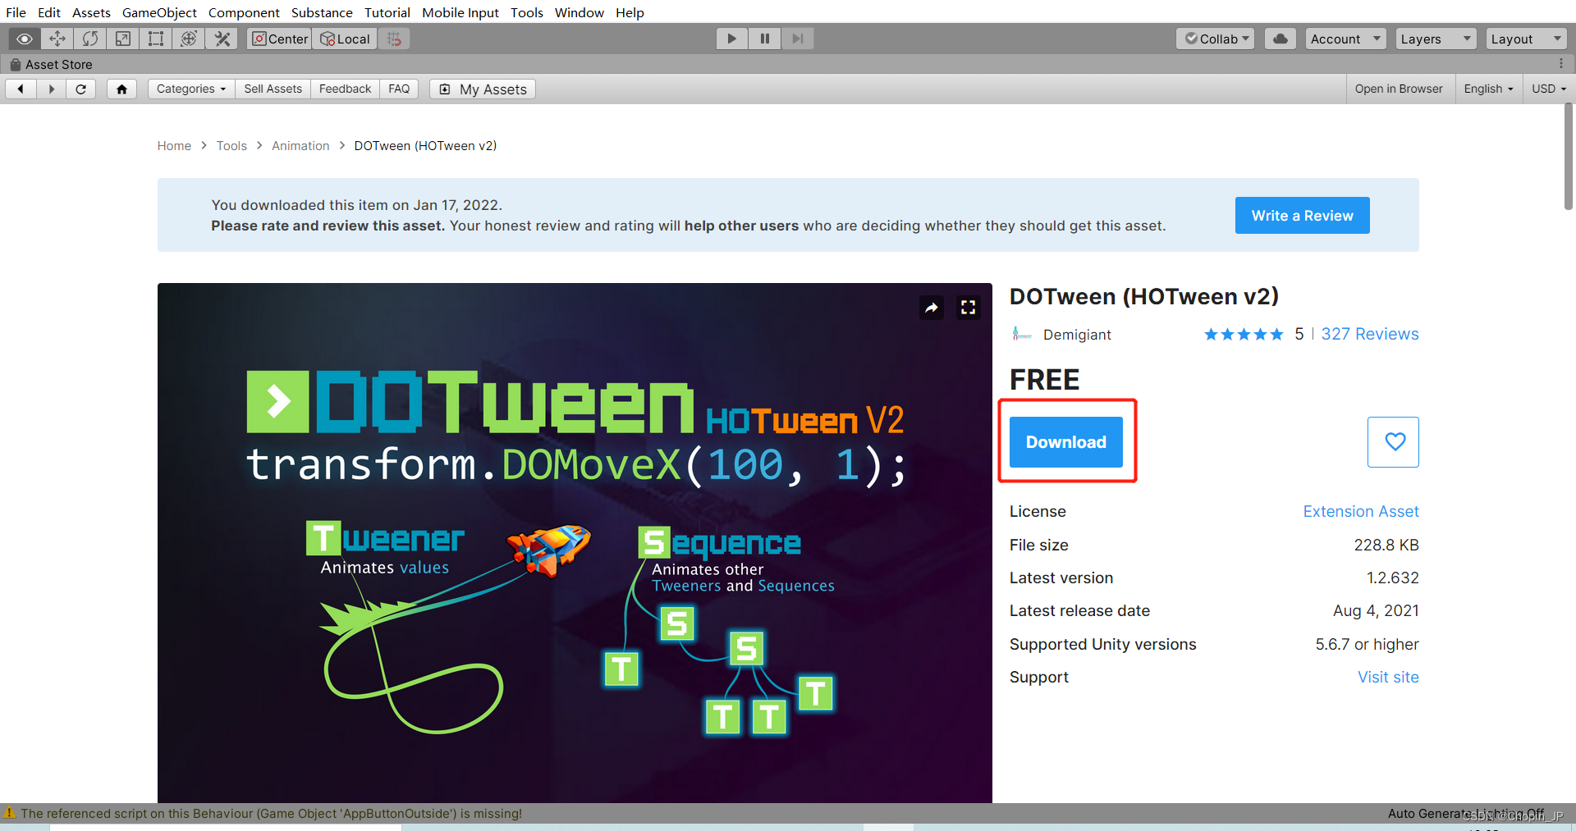Viewport: 1576px width, 831px height.
Task: Click the page vertical scrollbar
Action: [x=1568, y=157]
